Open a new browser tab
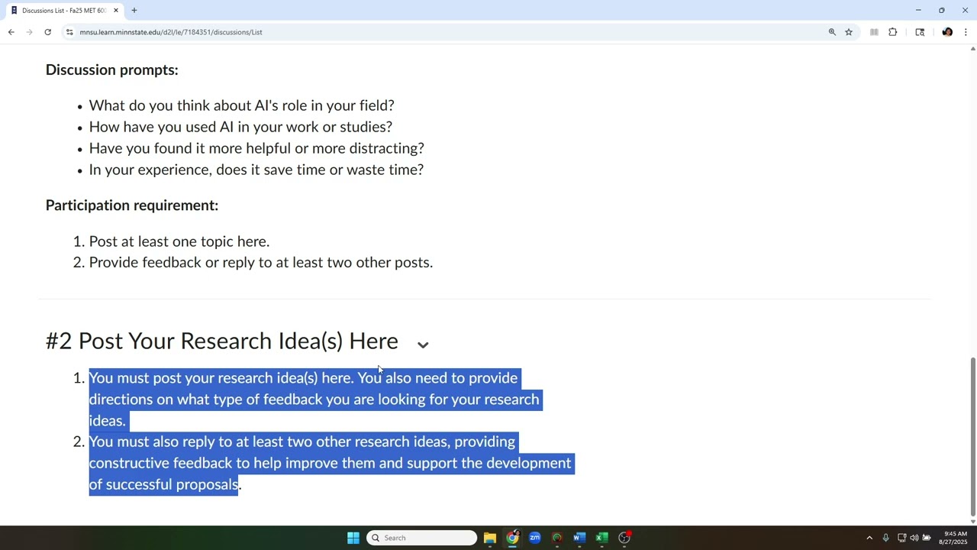This screenshot has height=550, width=977. [134, 11]
